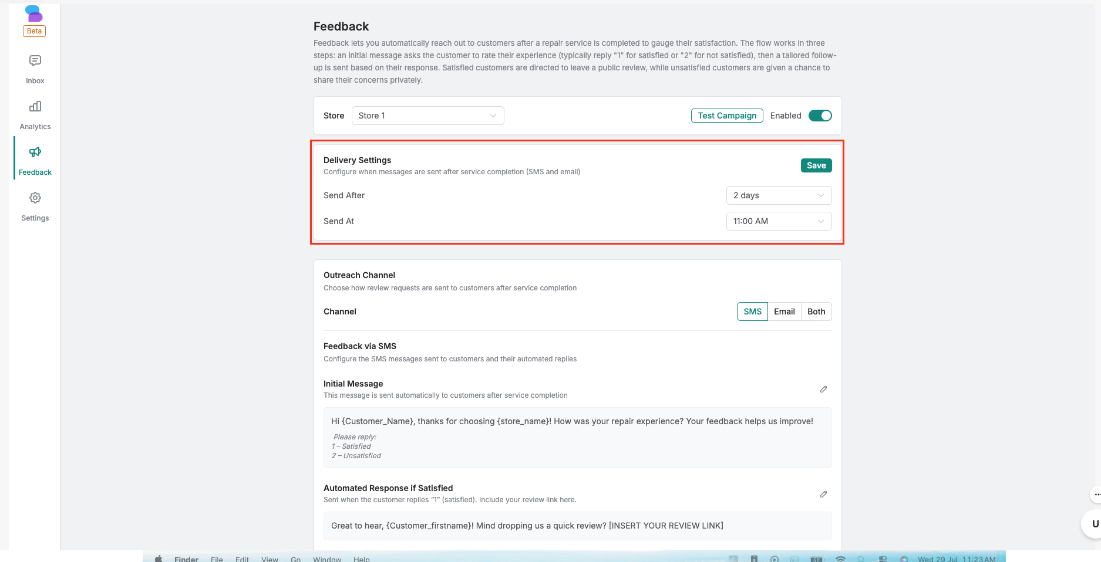
Task: Edit Automated Response if Satisfied pencil icon
Action: click(823, 495)
